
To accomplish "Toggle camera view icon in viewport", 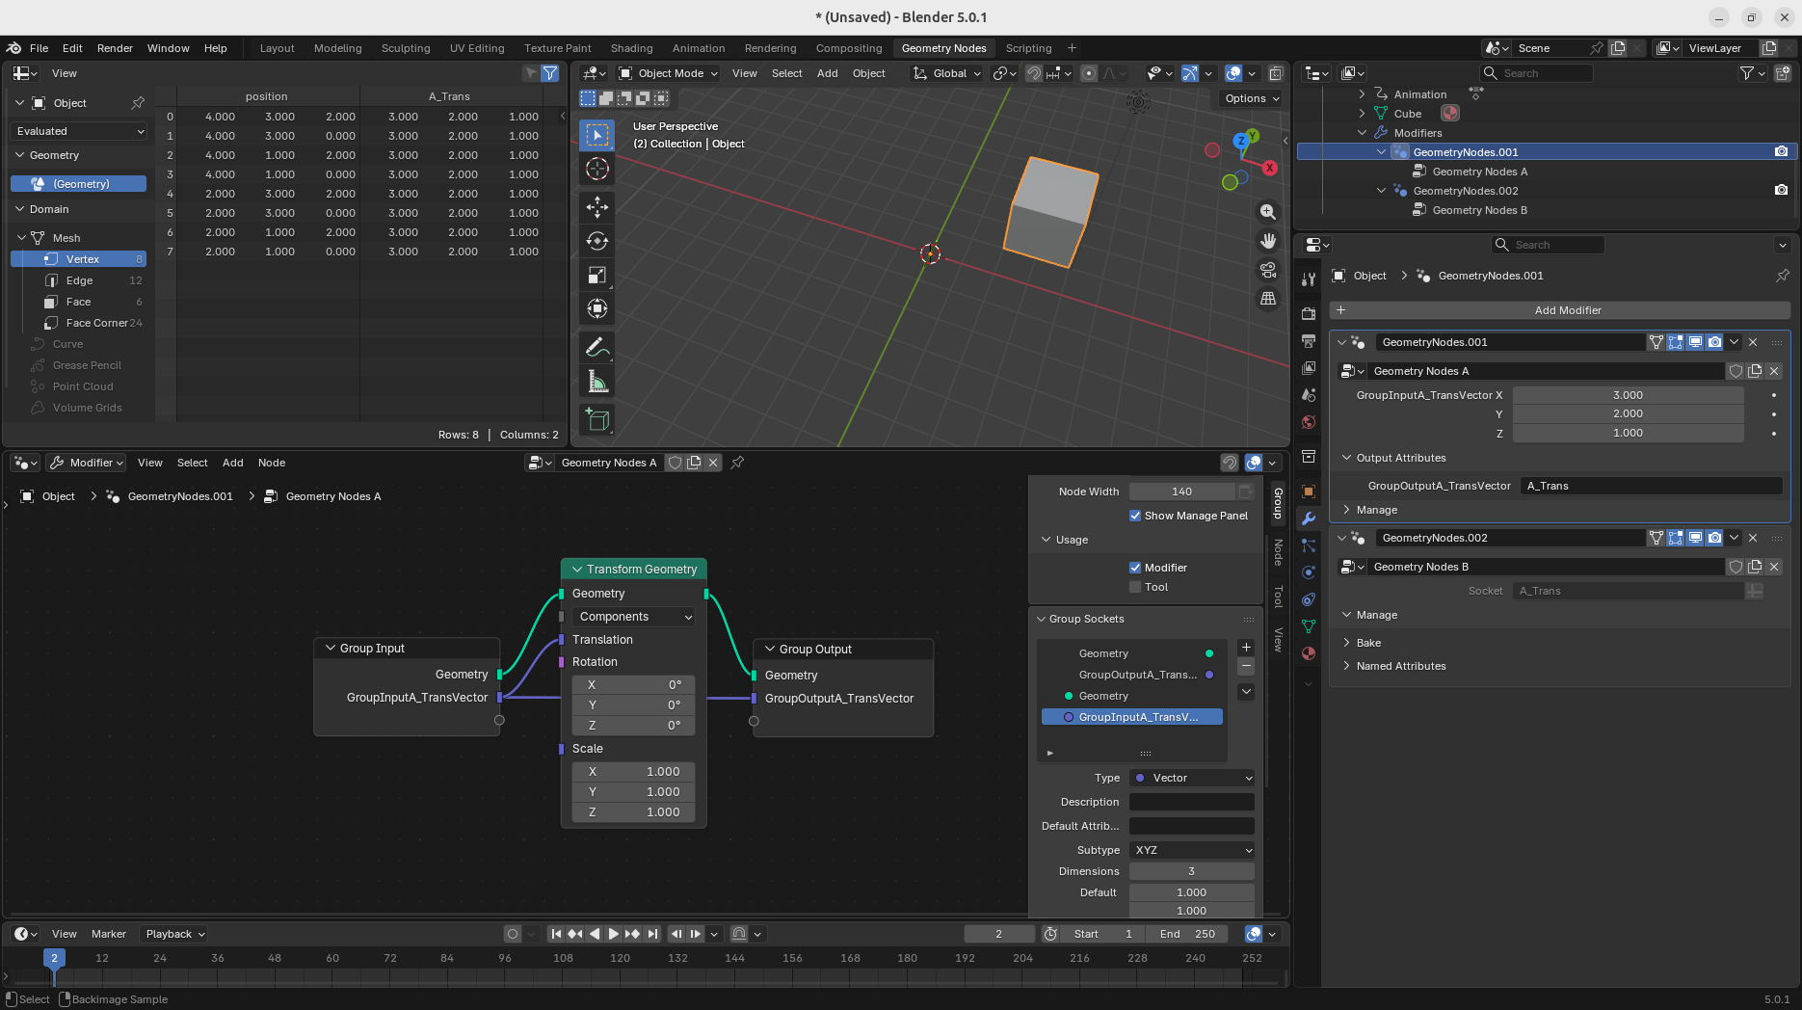I will coord(1268,270).
